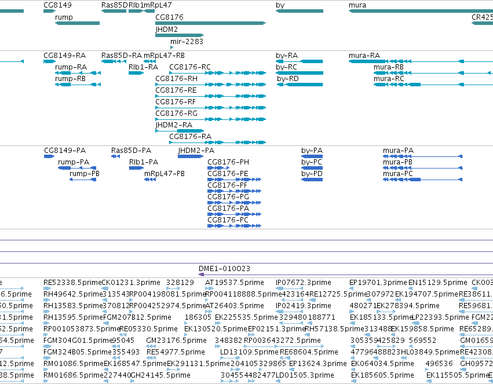Select the CG8176-PC protein feature
493x384 pixels.
click(x=234, y=226)
